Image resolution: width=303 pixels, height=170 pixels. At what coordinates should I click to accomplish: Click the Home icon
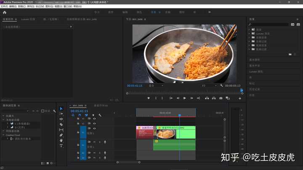[x=5, y=12]
